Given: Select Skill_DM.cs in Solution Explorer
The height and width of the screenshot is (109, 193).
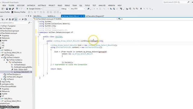Looking at the screenshot, I should (8, 99).
